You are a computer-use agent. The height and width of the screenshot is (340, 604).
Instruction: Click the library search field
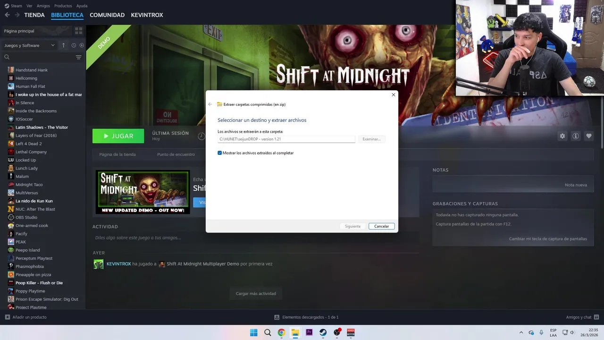pyautogui.click(x=42, y=57)
